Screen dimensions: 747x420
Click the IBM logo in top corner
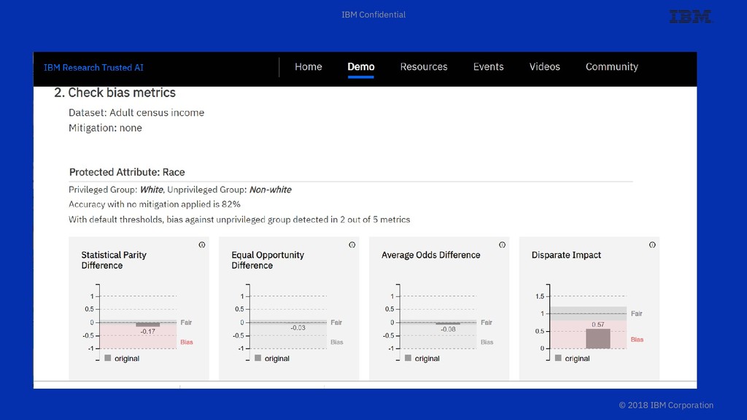point(690,17)
